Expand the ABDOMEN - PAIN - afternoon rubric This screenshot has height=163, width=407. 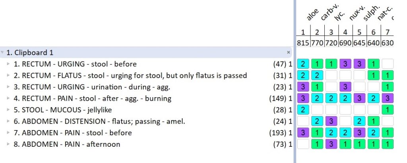pos(8,144)
